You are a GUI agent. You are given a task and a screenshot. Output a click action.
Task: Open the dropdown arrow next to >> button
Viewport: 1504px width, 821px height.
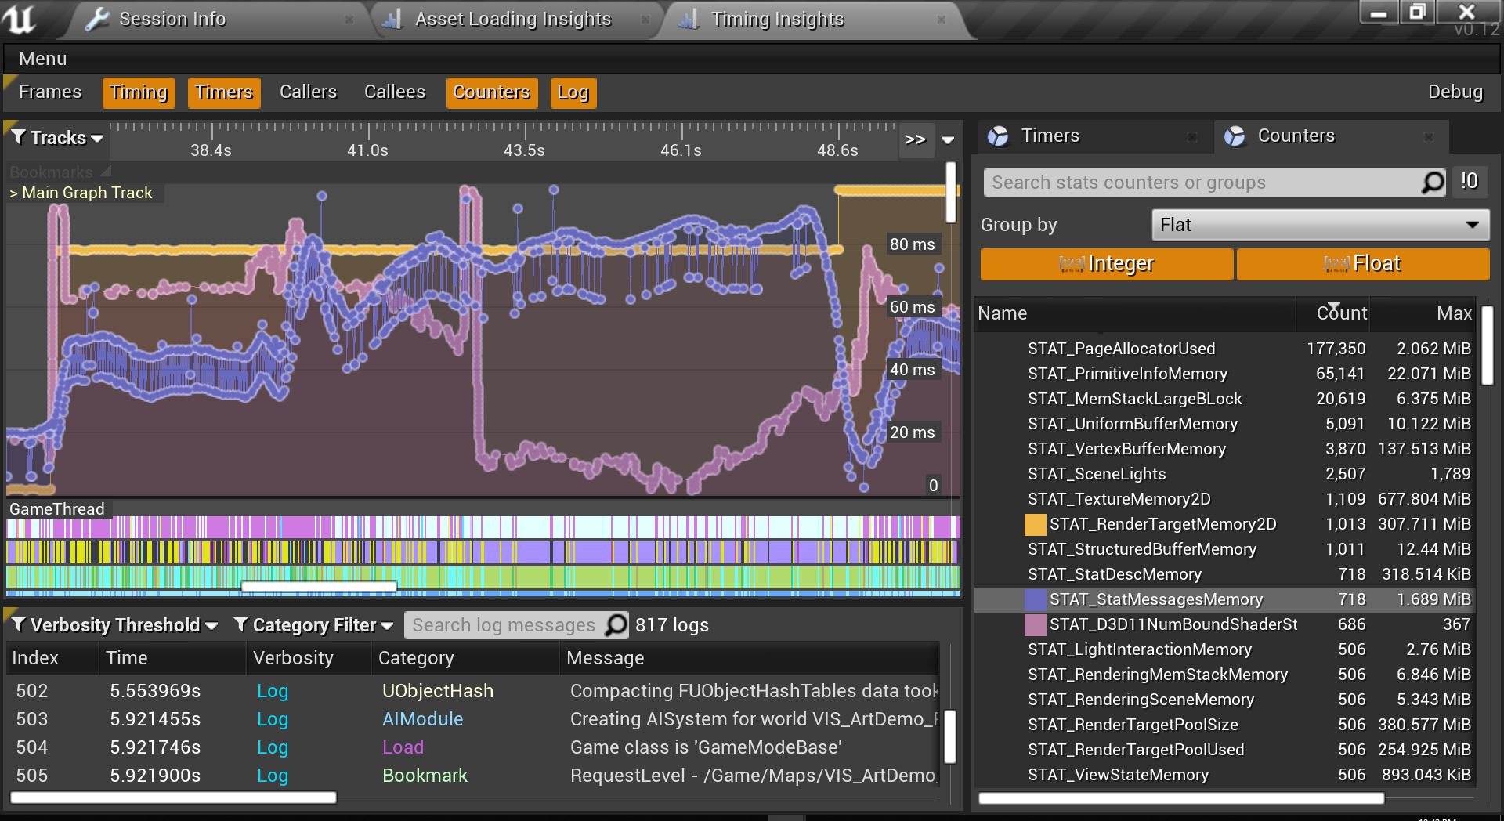[948, 139]
